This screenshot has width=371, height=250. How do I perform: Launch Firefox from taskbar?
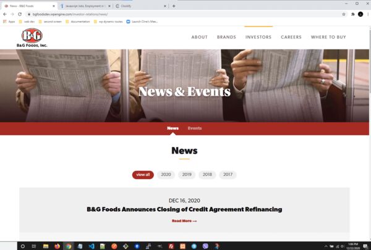pos(57,246)
